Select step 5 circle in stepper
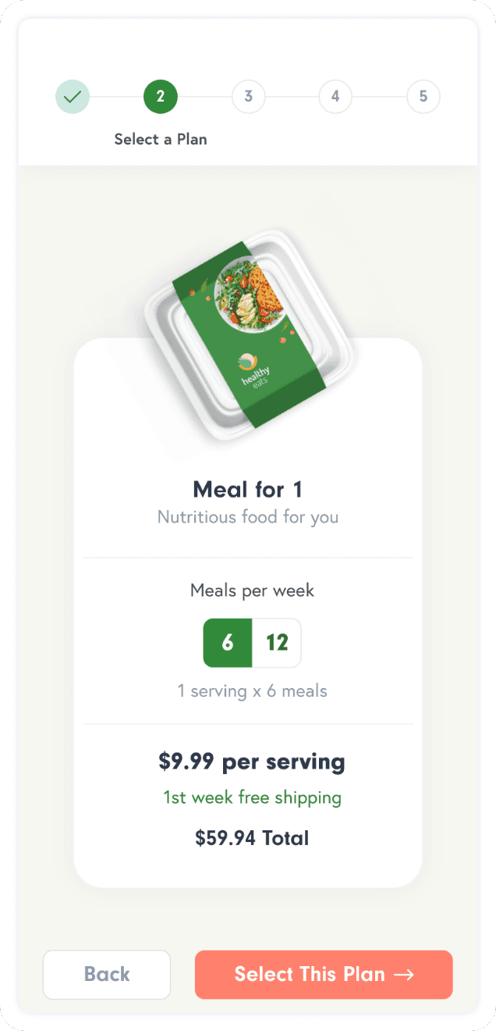The image size is (496, 1031). (x=423, y=97)
